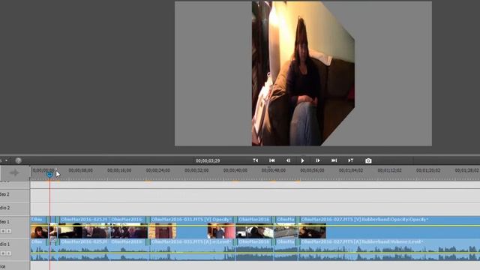This screenshot has width=480, height=270.
Task: Click the step back one frame button
Action: point(288,160)
